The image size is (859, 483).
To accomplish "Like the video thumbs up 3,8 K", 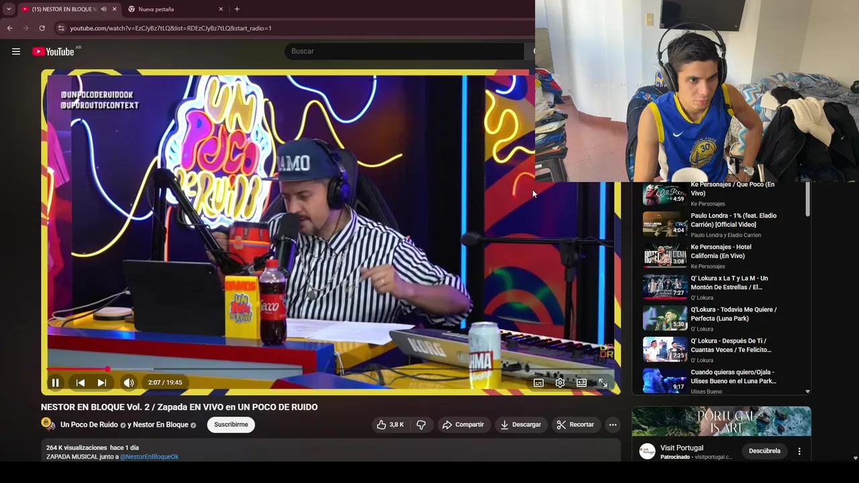I will tap(390, 425).
